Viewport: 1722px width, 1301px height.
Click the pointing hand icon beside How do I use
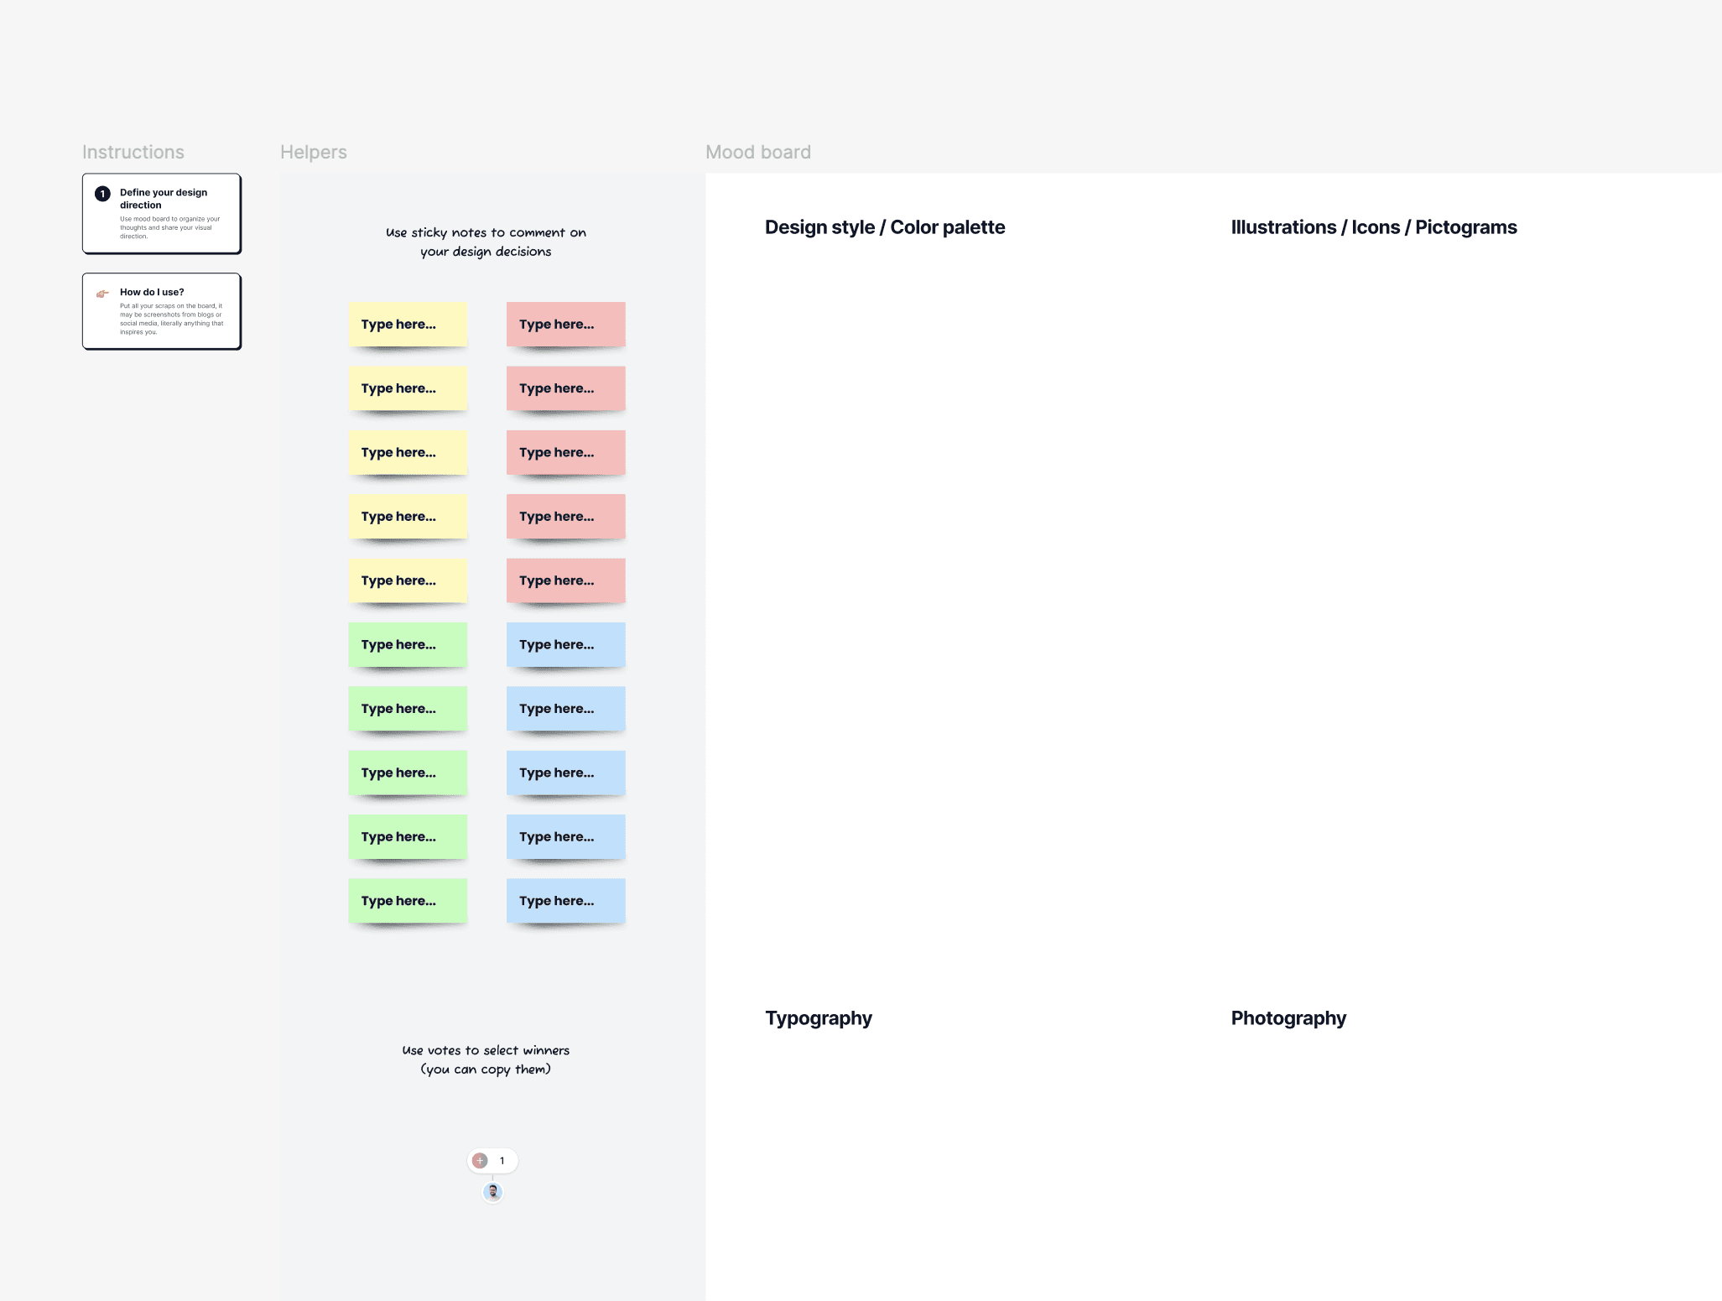(x=102, y=294)
